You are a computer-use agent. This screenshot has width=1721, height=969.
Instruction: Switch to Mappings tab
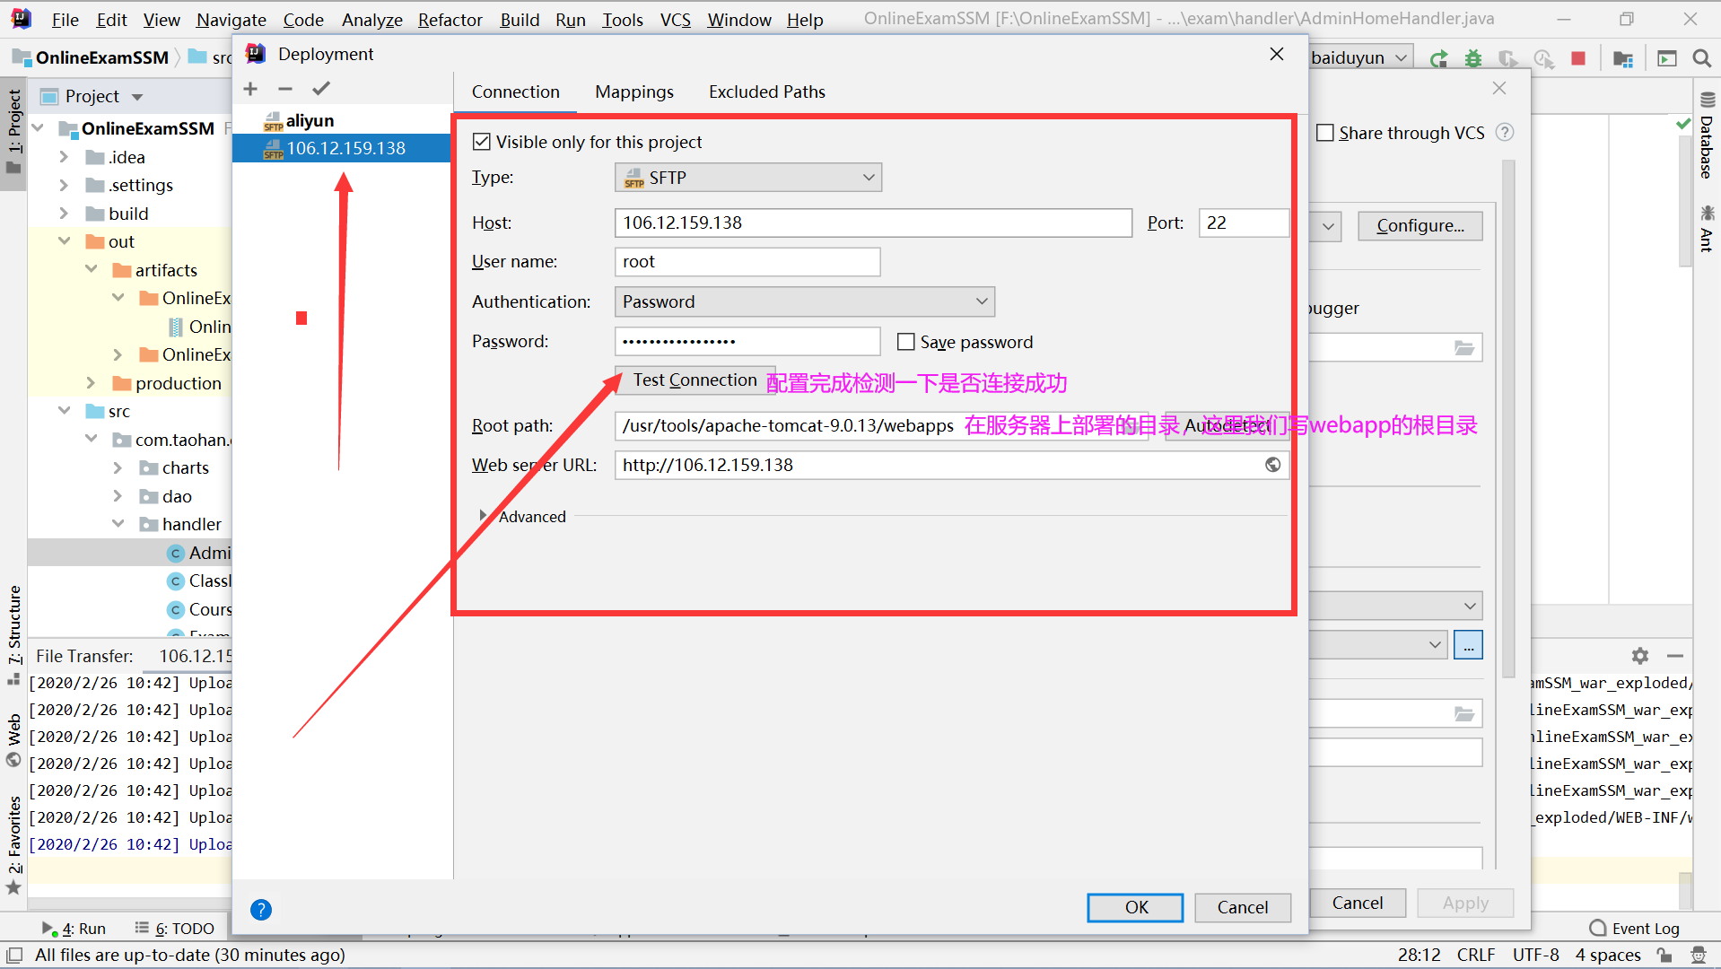pyautogui.click(x=634, y=92)
